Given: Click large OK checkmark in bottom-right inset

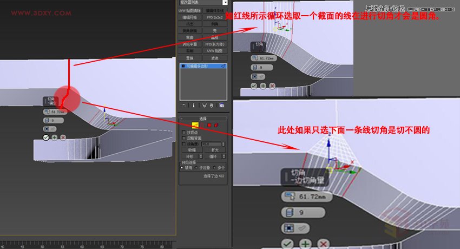Looking at the screenshot, I should tap(287, 244).
